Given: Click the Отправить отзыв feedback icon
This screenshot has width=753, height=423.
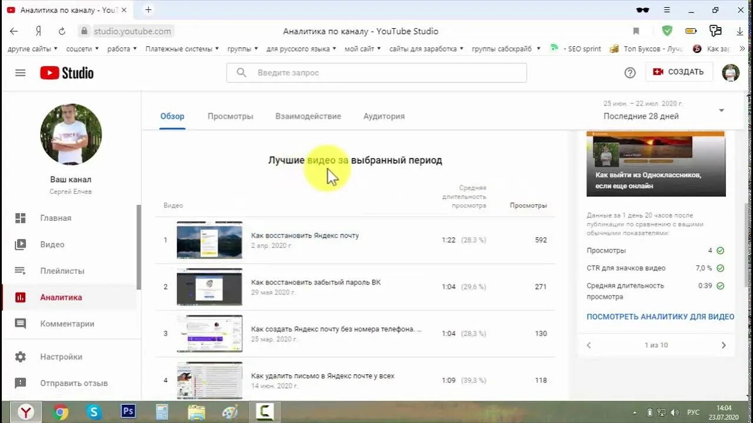Looking at the screenshot, I should tap(21, 383).
